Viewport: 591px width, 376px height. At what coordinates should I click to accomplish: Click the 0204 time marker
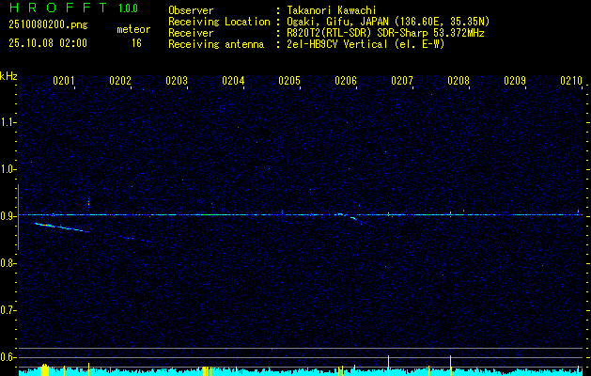click(x=233, y=81)
